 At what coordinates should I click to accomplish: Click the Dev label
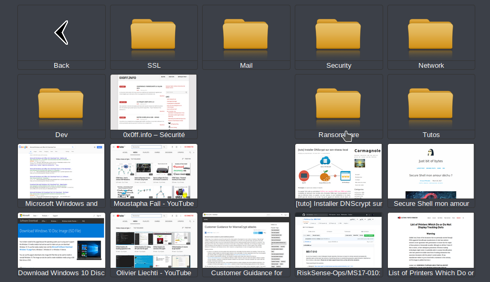click(61, 135)
